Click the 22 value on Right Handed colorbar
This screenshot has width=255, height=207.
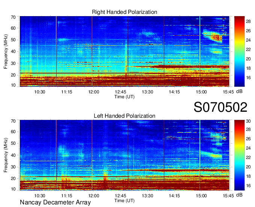click(248, 49)
